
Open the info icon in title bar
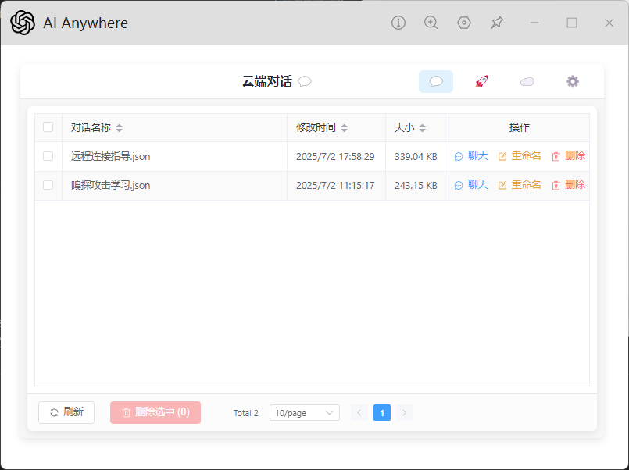point(398,23)
